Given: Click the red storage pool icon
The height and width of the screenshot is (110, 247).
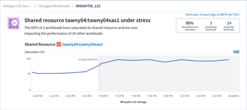Looking at the screenshot, I should 59,44.
